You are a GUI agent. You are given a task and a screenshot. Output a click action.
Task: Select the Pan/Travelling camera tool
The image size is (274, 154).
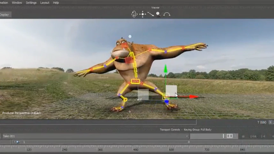pyautogui.click(x=143, y=14)
